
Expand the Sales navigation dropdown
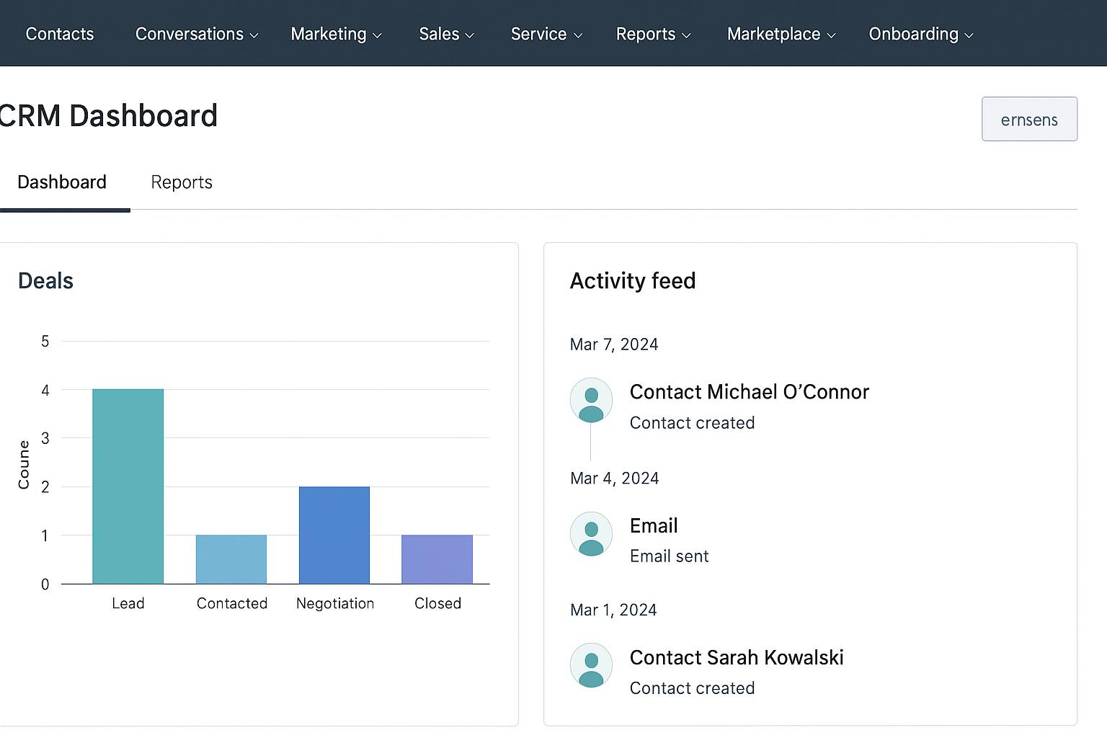click(445, 34)
